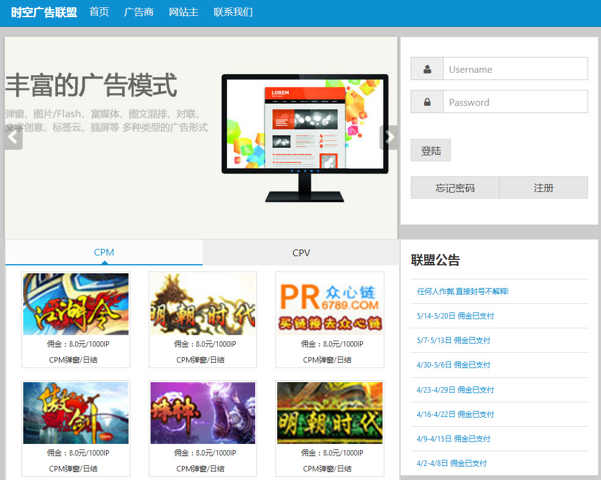The image size is (601, 480).
Task: Click the 忘记密码 button
Action: [x=455, y=188]
